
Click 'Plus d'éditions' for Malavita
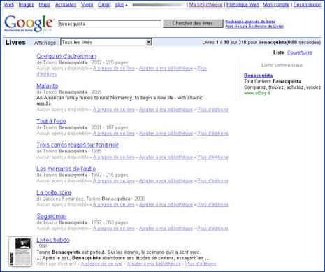[x=212, y=110]
